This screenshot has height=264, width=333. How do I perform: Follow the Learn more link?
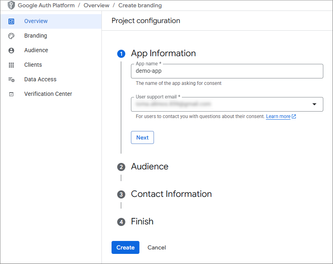pos(278,116)
